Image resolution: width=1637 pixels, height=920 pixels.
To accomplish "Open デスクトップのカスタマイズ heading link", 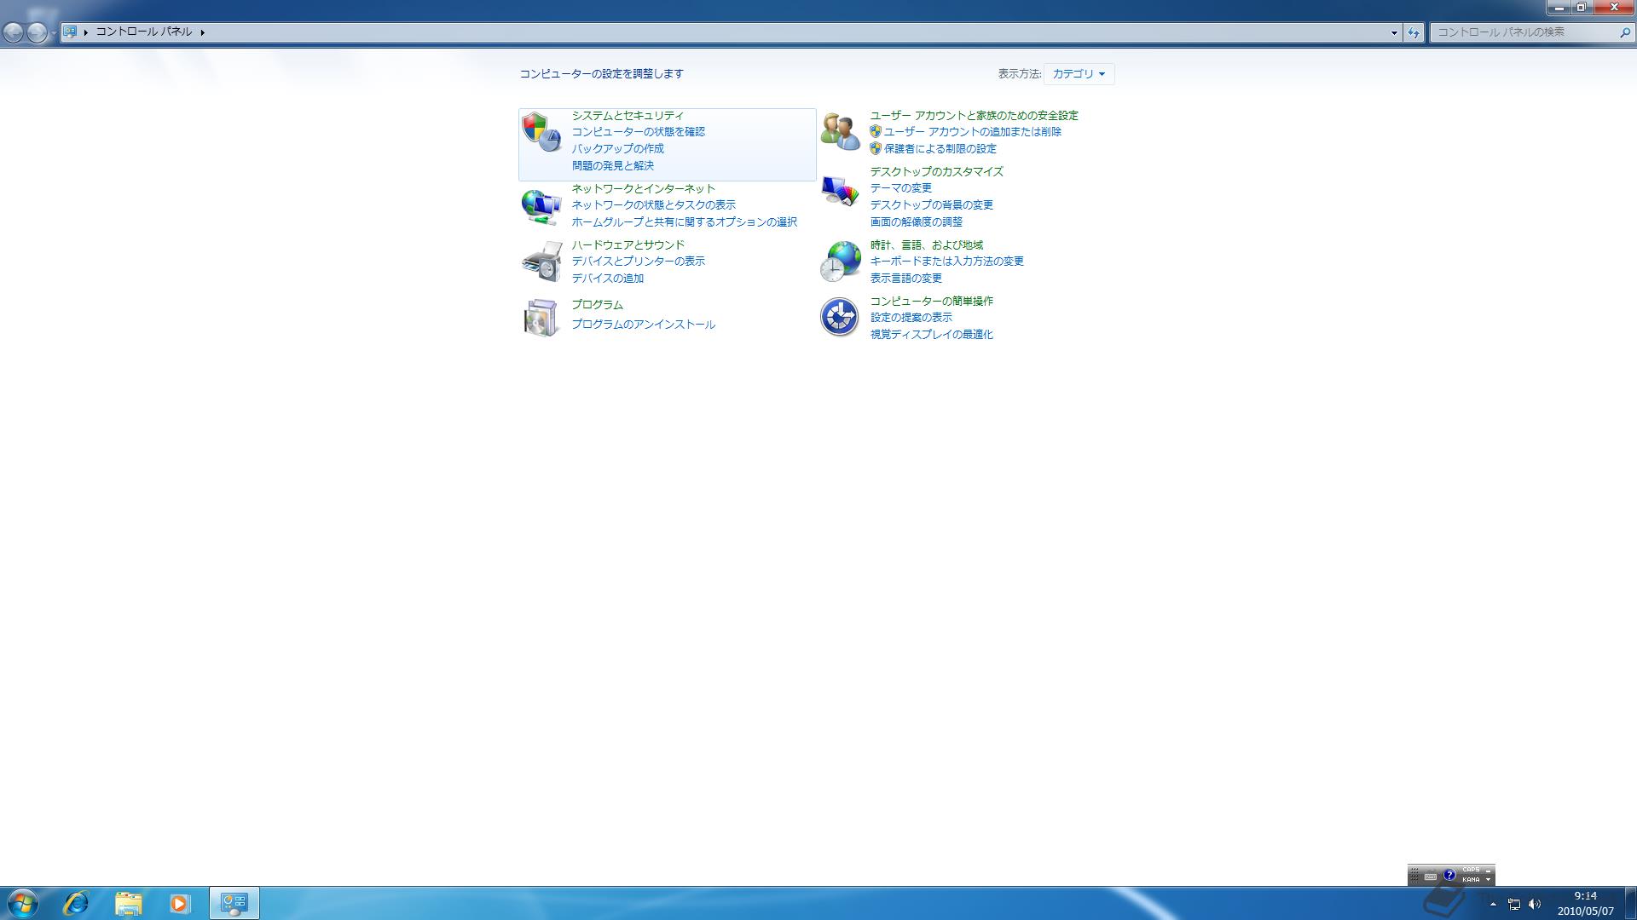I will [936, 171].
